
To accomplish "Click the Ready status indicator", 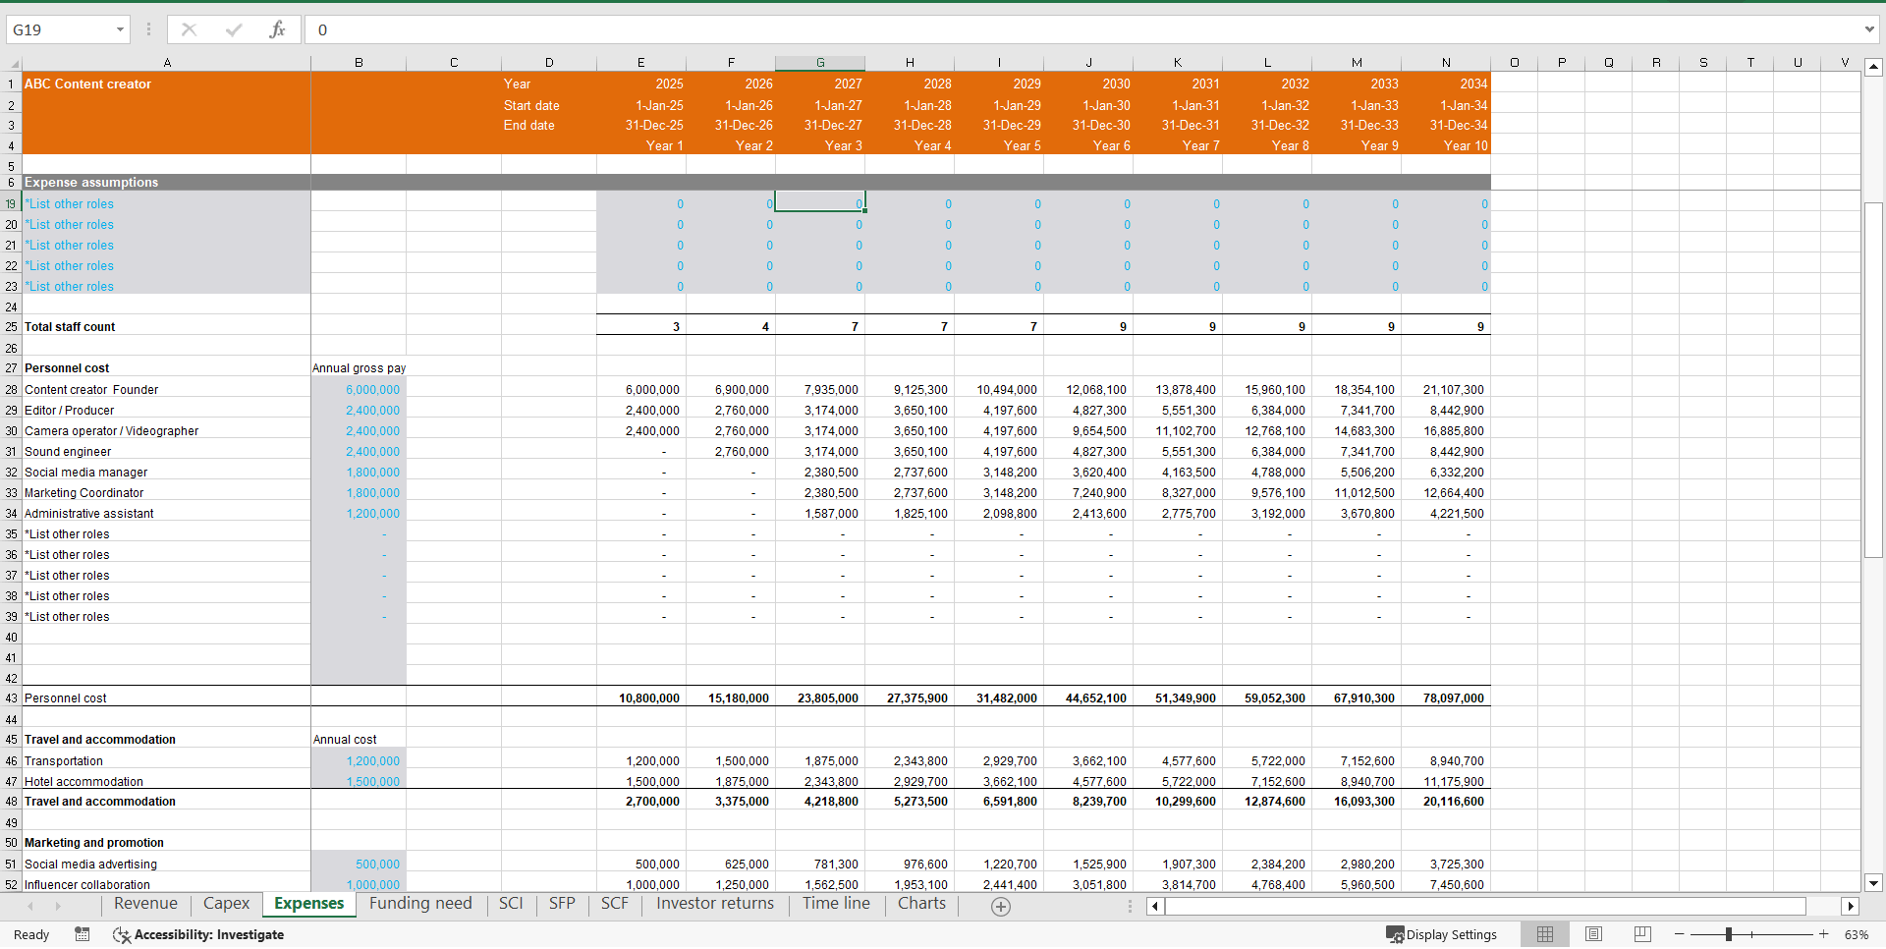I will [x=31, y=934].
